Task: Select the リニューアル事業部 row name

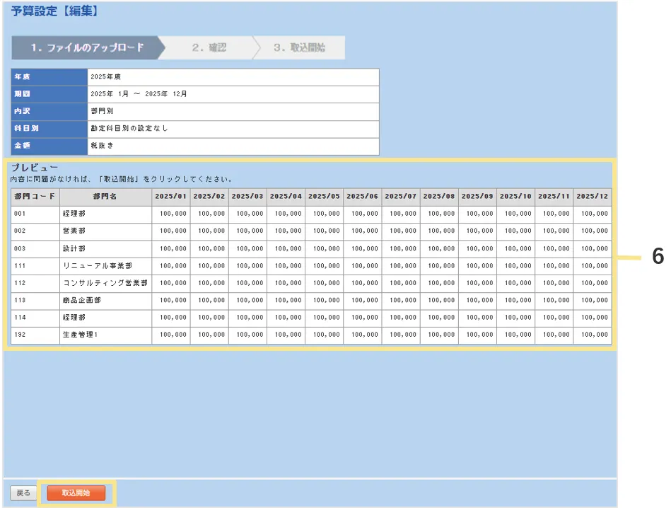Action: pyautogui.click(x=97, y=266)
